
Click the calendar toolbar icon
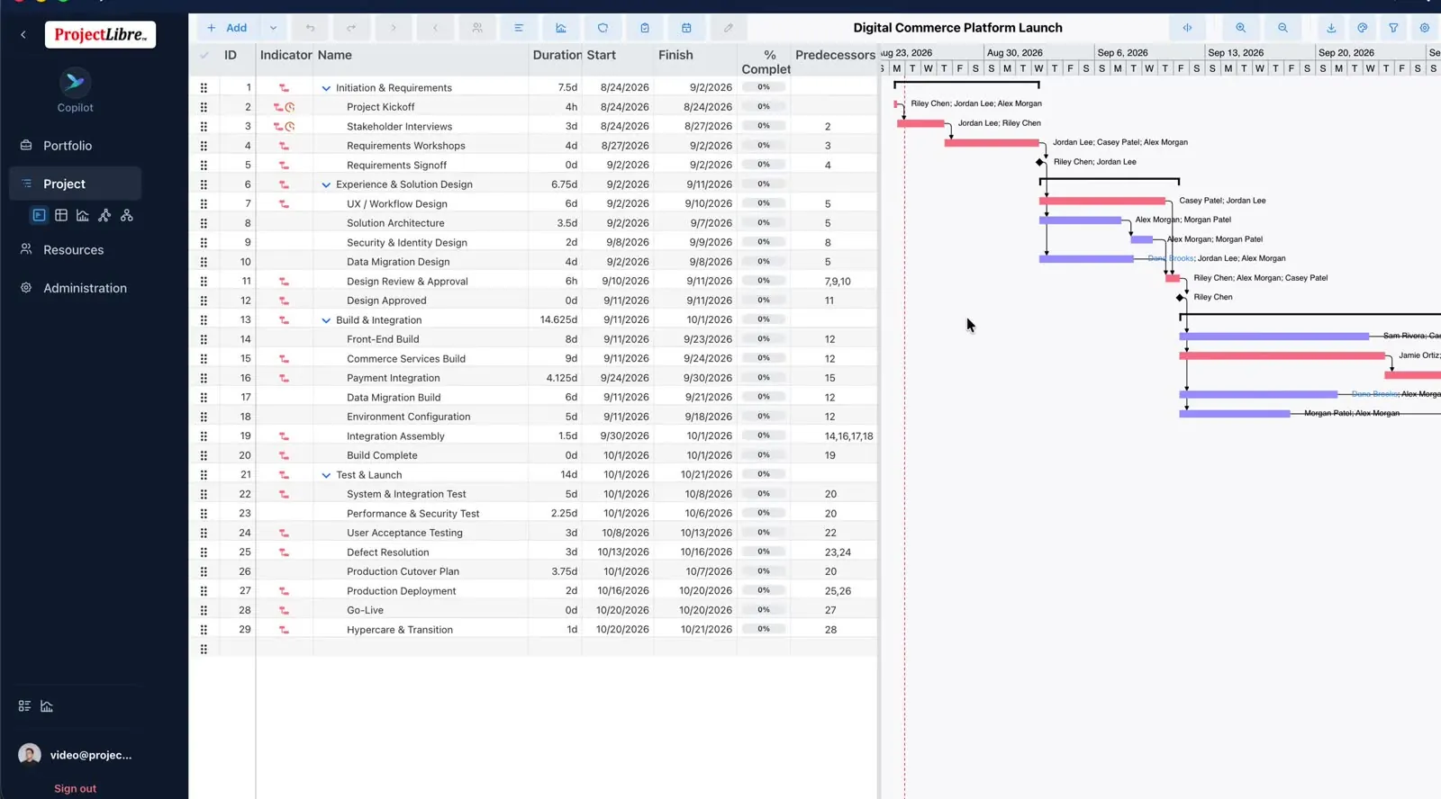pos(686,28)
